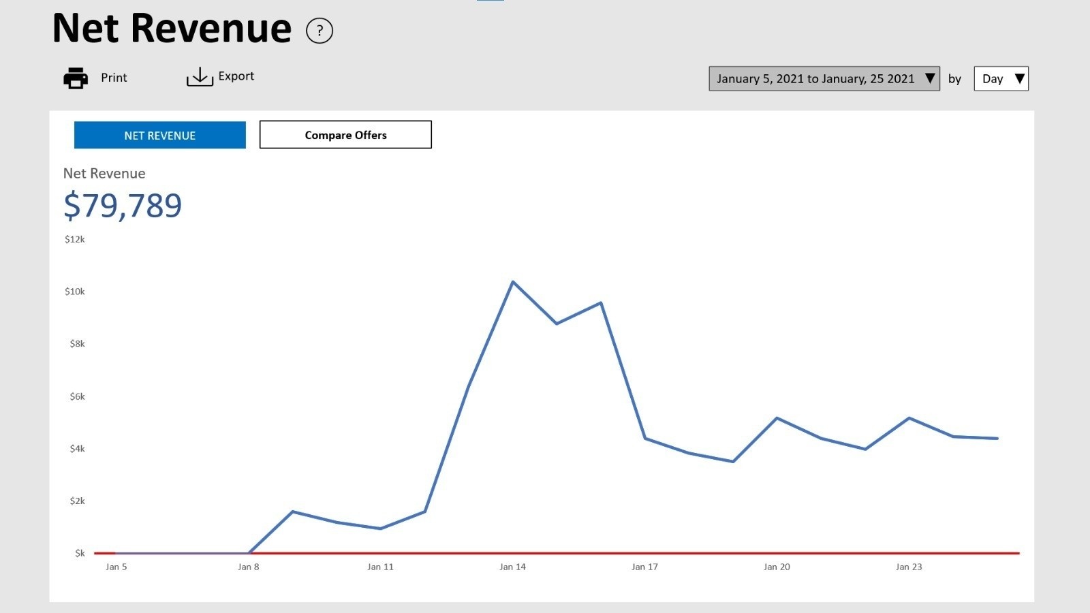Click the $12k axis label

(x=75, y=239)
